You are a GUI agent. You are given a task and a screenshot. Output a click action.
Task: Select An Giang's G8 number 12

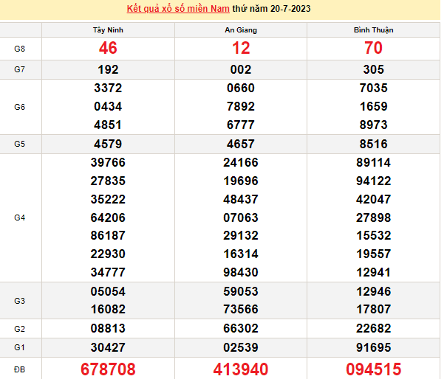(241, 49)
